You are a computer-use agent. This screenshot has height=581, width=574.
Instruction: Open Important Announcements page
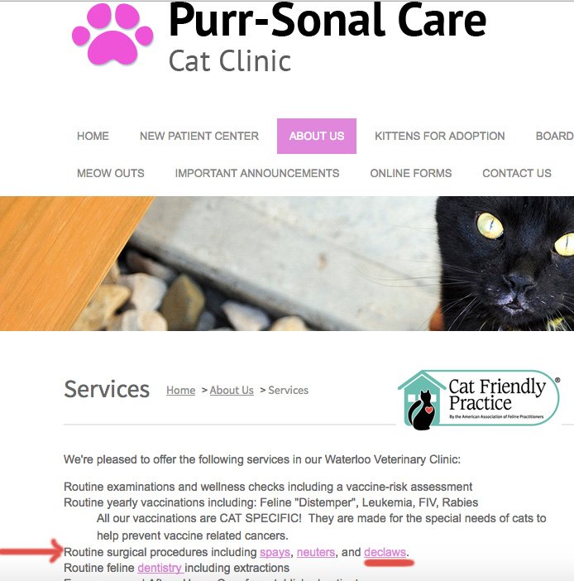[x=257, y=173]
